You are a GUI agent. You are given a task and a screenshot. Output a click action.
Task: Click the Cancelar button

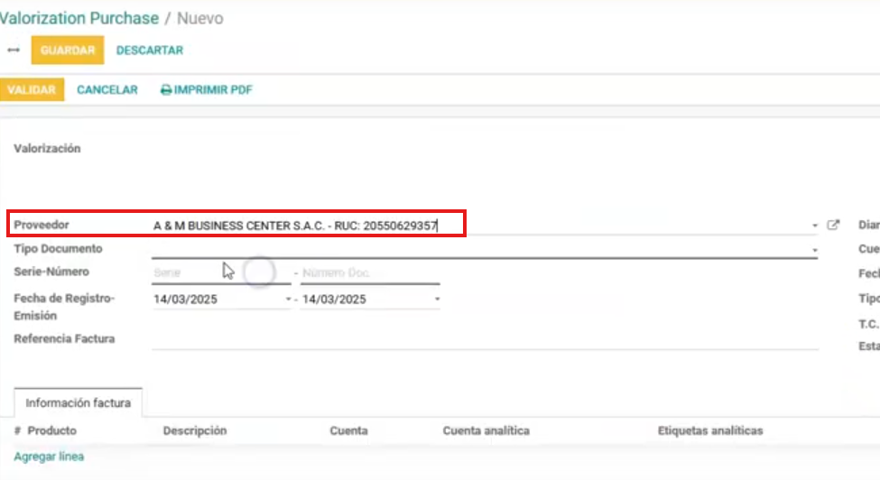click(107, 90)
